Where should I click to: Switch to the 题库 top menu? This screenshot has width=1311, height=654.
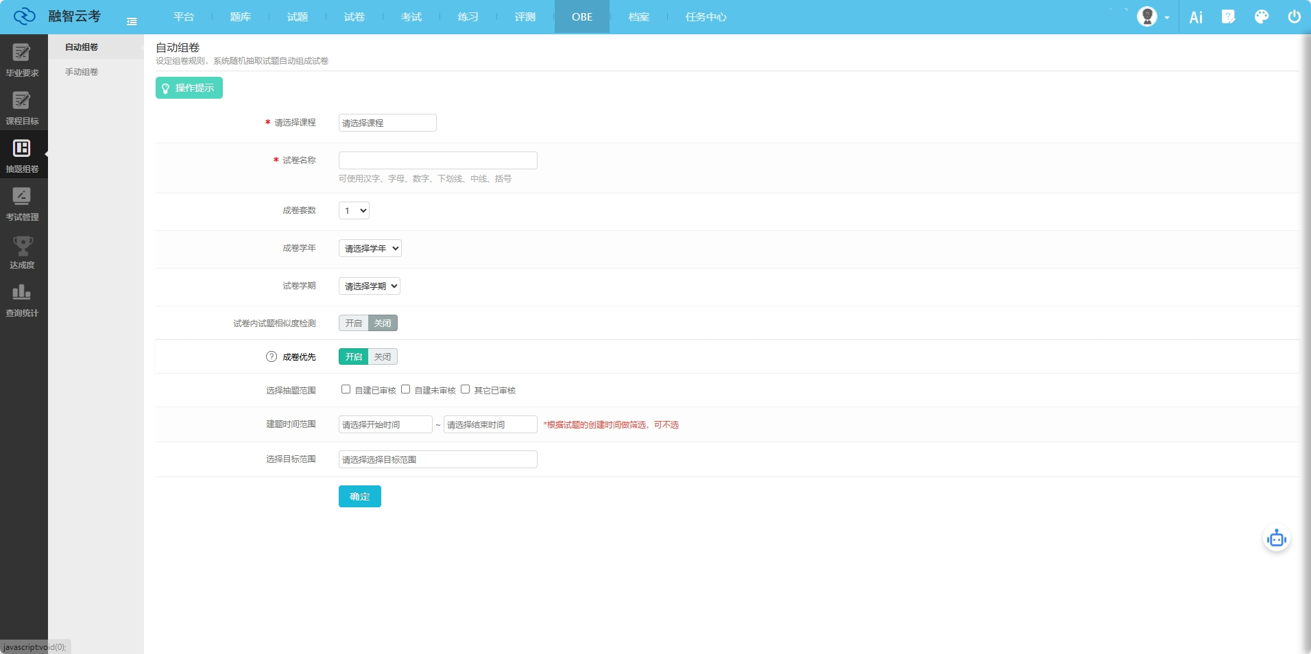[x=240, y=17]
